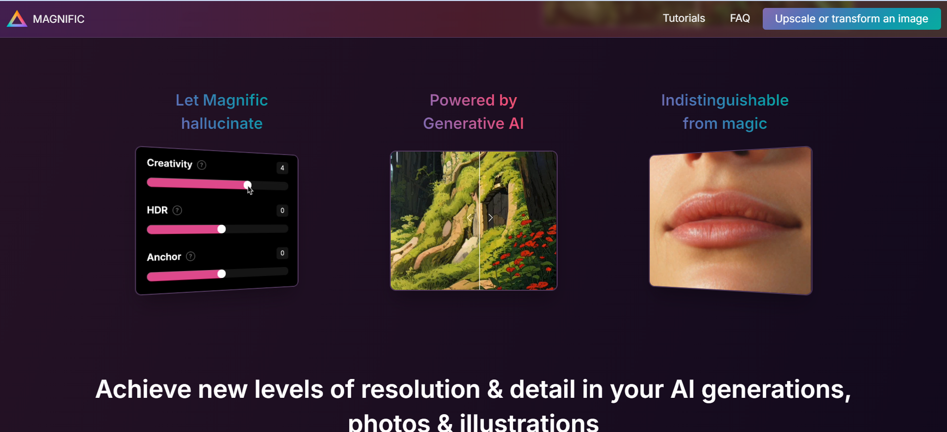Click the MAGNIFIC brand name link
947x432 pixels.
click(x=58, y=19)
